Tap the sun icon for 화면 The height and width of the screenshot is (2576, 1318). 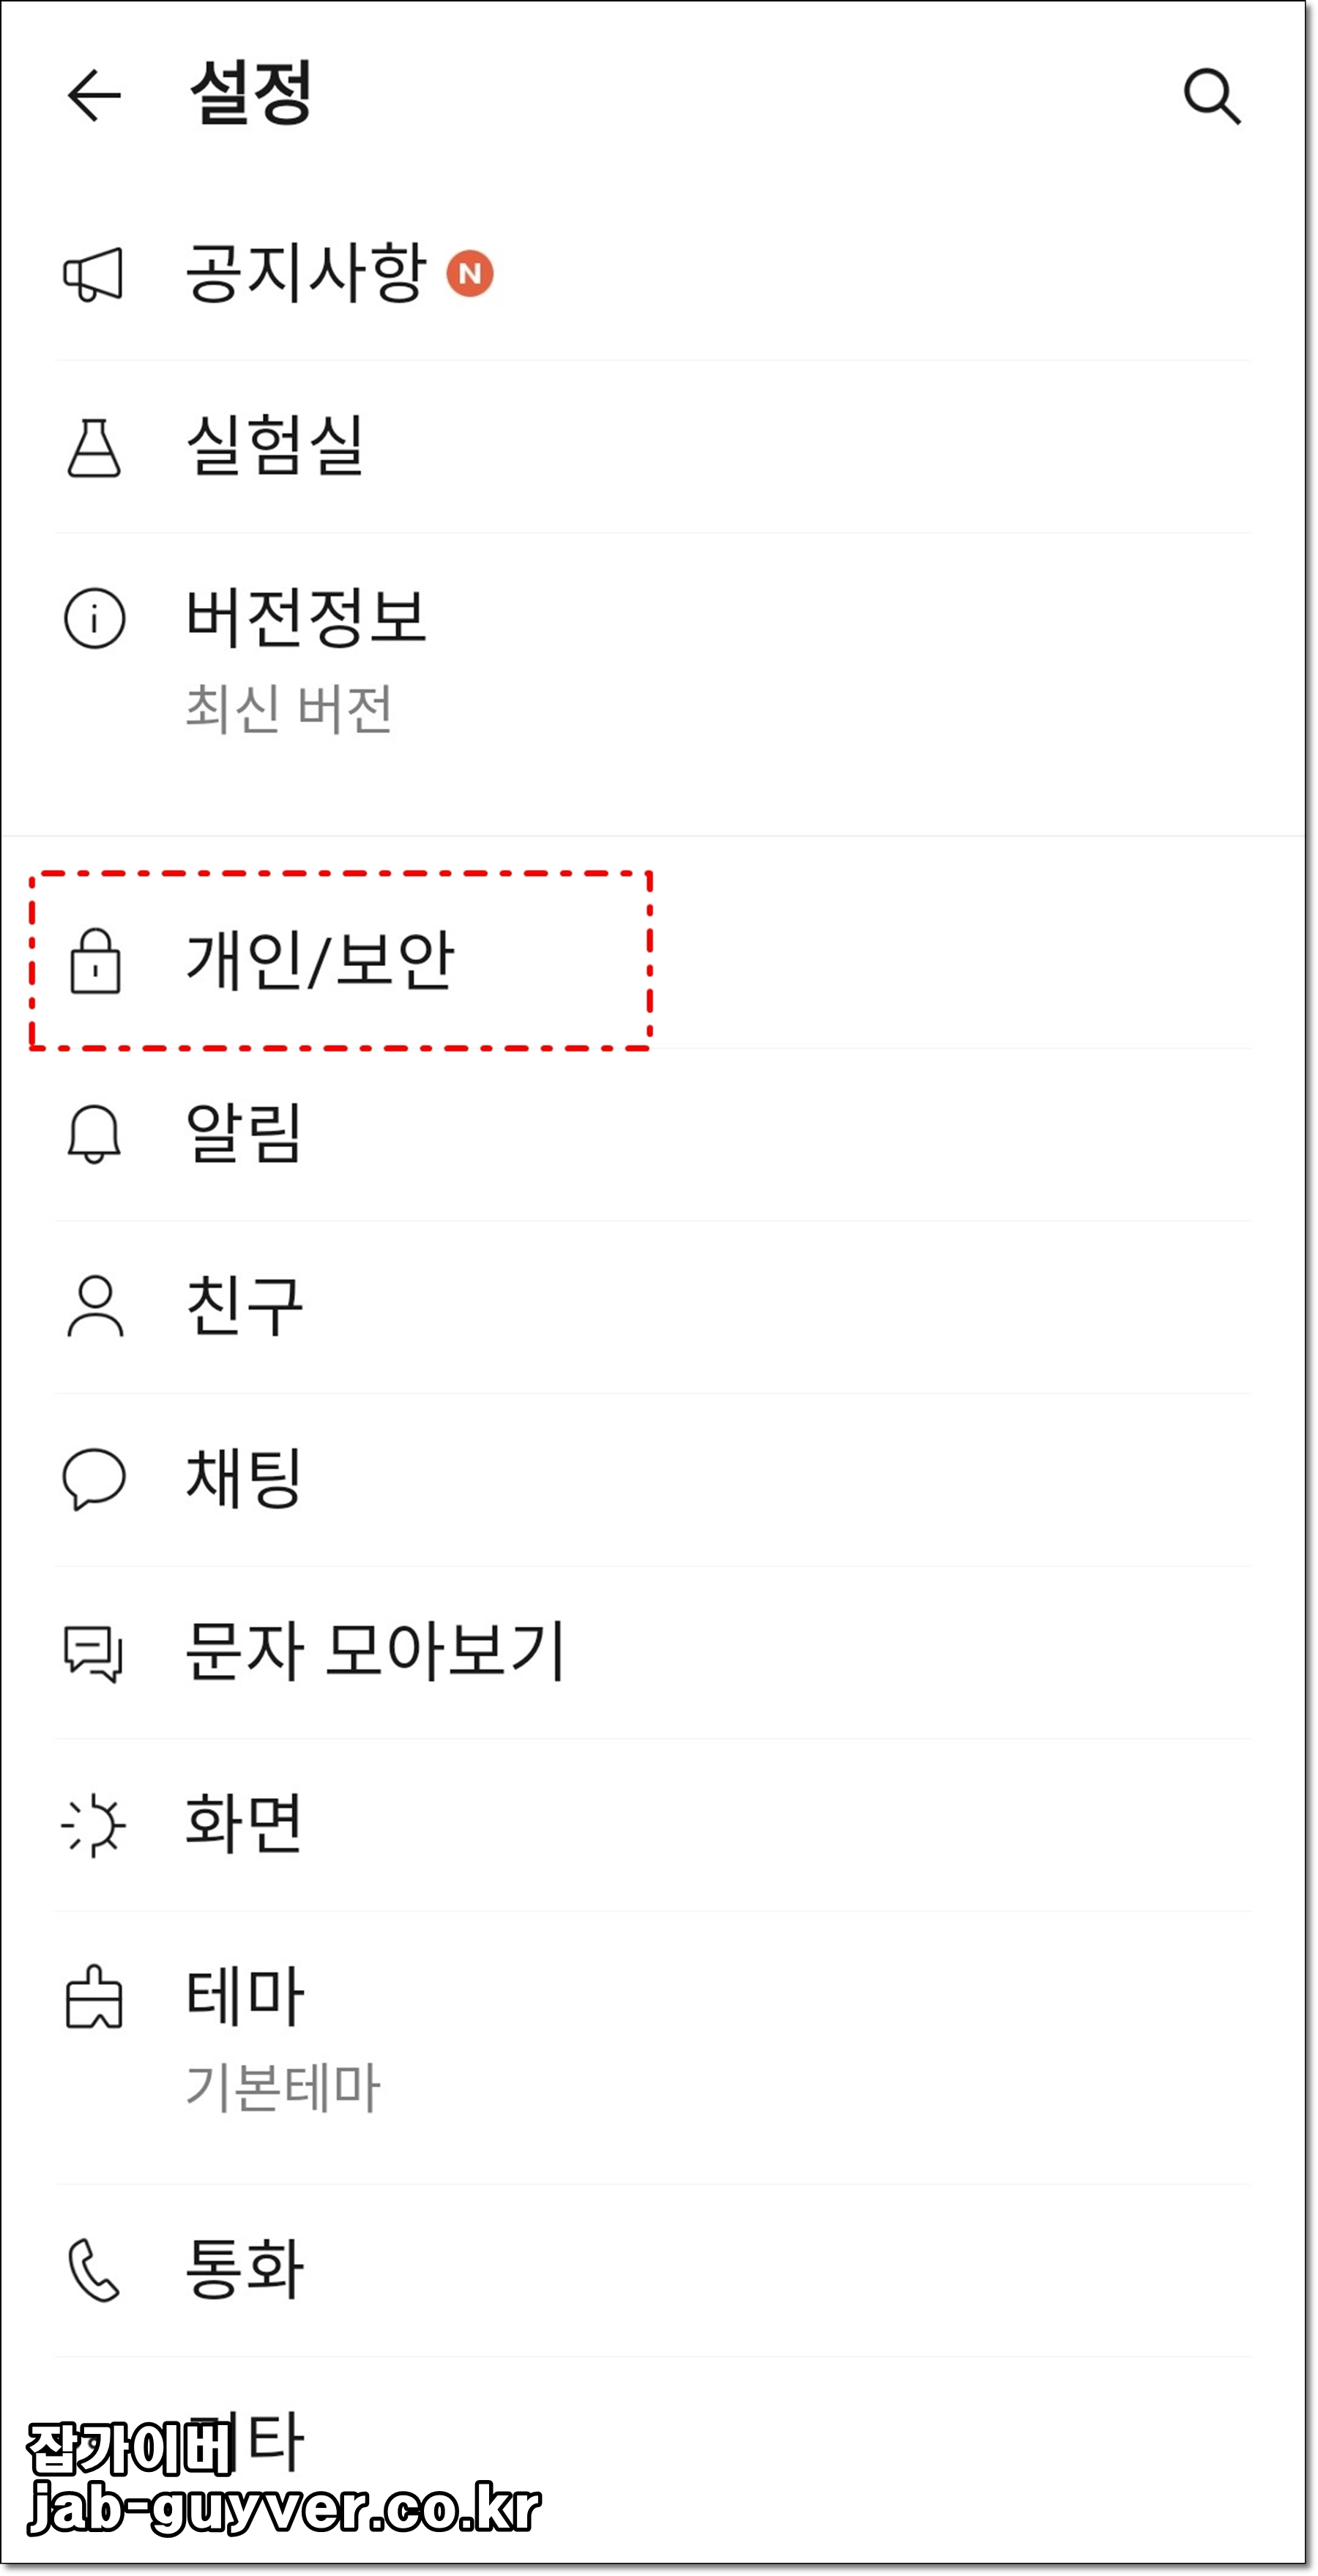click(x=94, y=1825)
